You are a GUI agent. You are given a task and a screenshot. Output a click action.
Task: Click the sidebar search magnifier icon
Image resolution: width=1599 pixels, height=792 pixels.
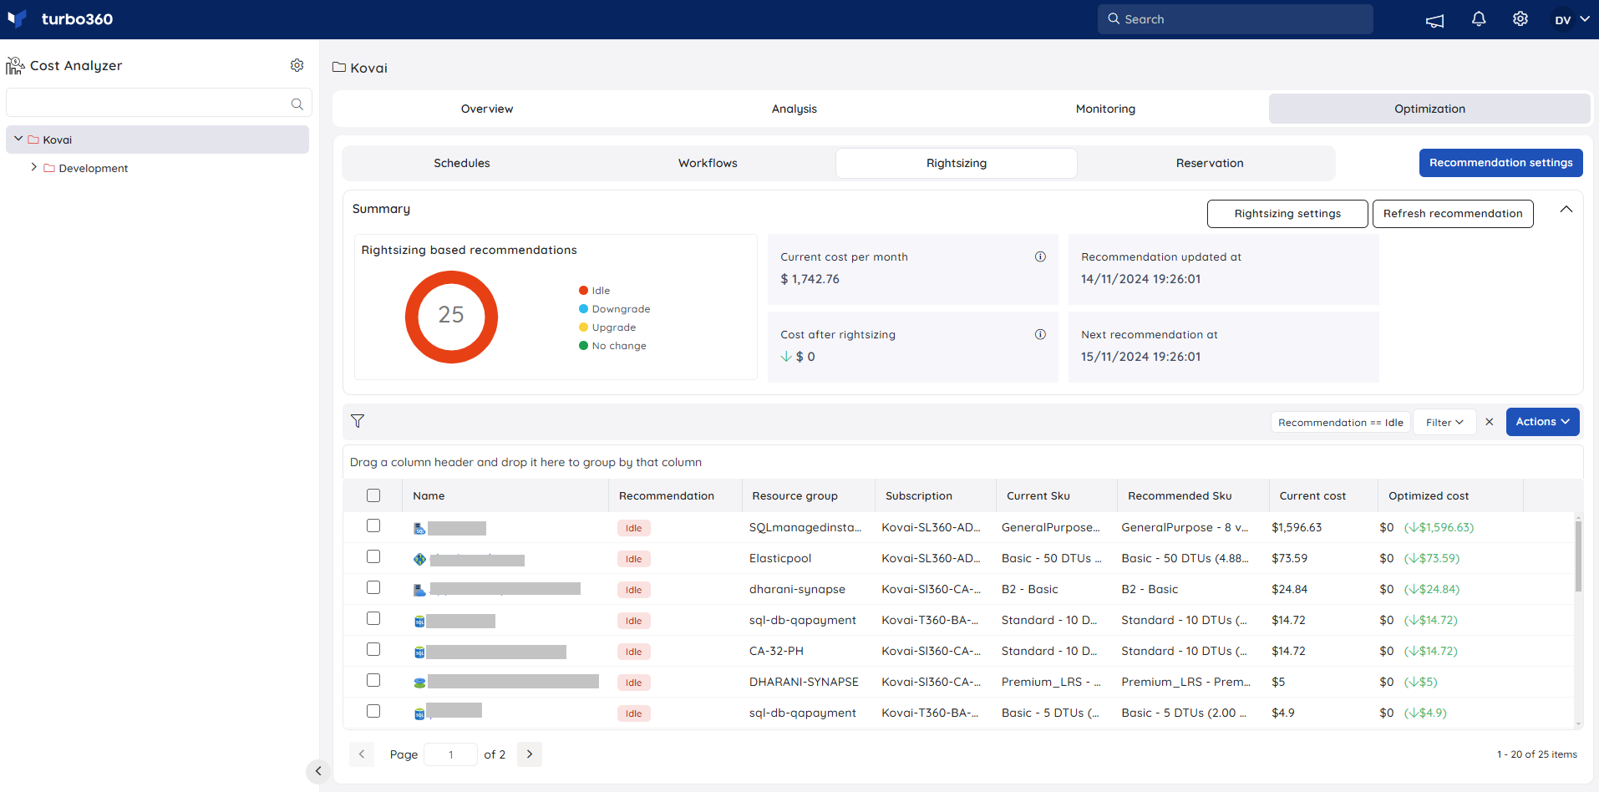[297, 104]
